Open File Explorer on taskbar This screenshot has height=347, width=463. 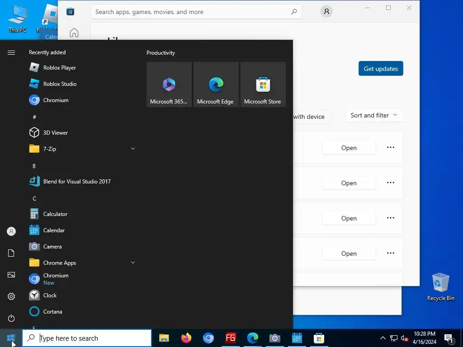(164, 338)
